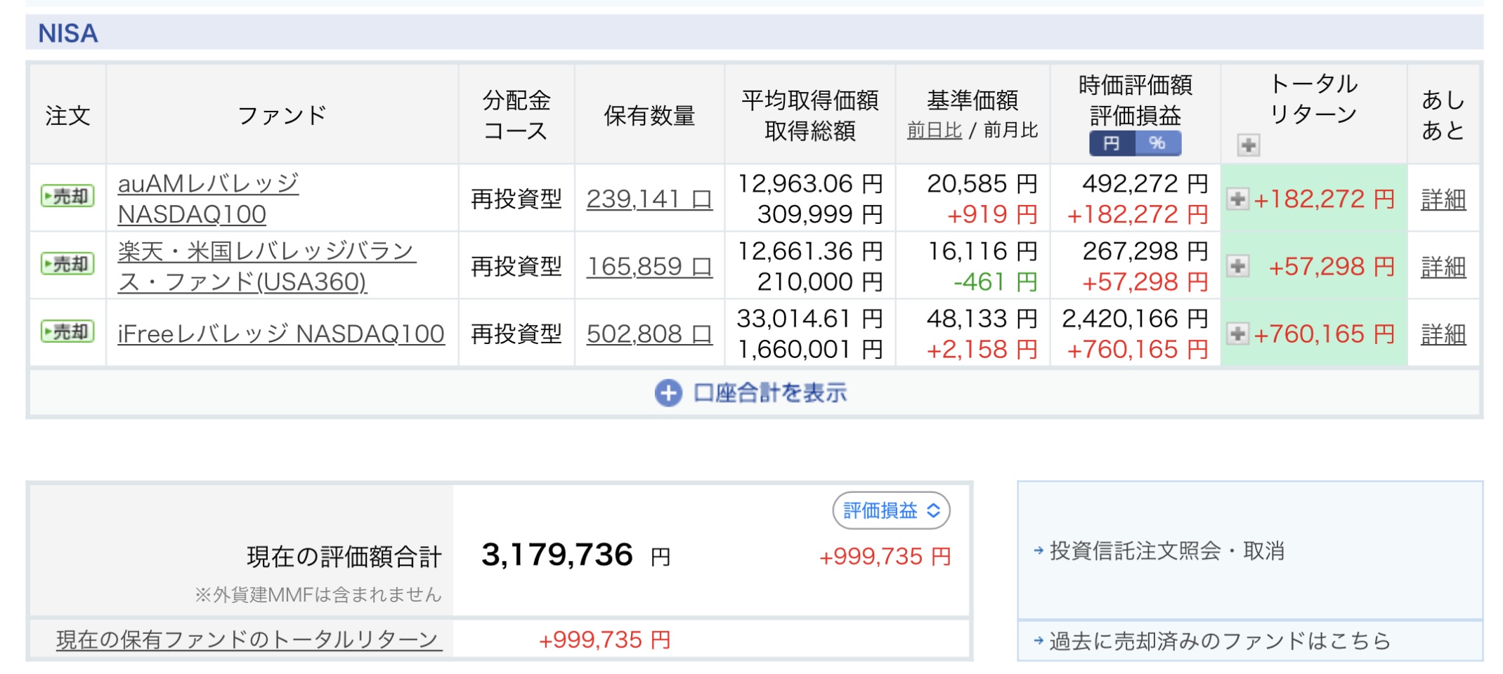The width and height of the screenshot is (1503, 674).
Task: Open 現在の保有ファンドのトータルリターン link
Action: pyautogui.click(x=249, y=640)
